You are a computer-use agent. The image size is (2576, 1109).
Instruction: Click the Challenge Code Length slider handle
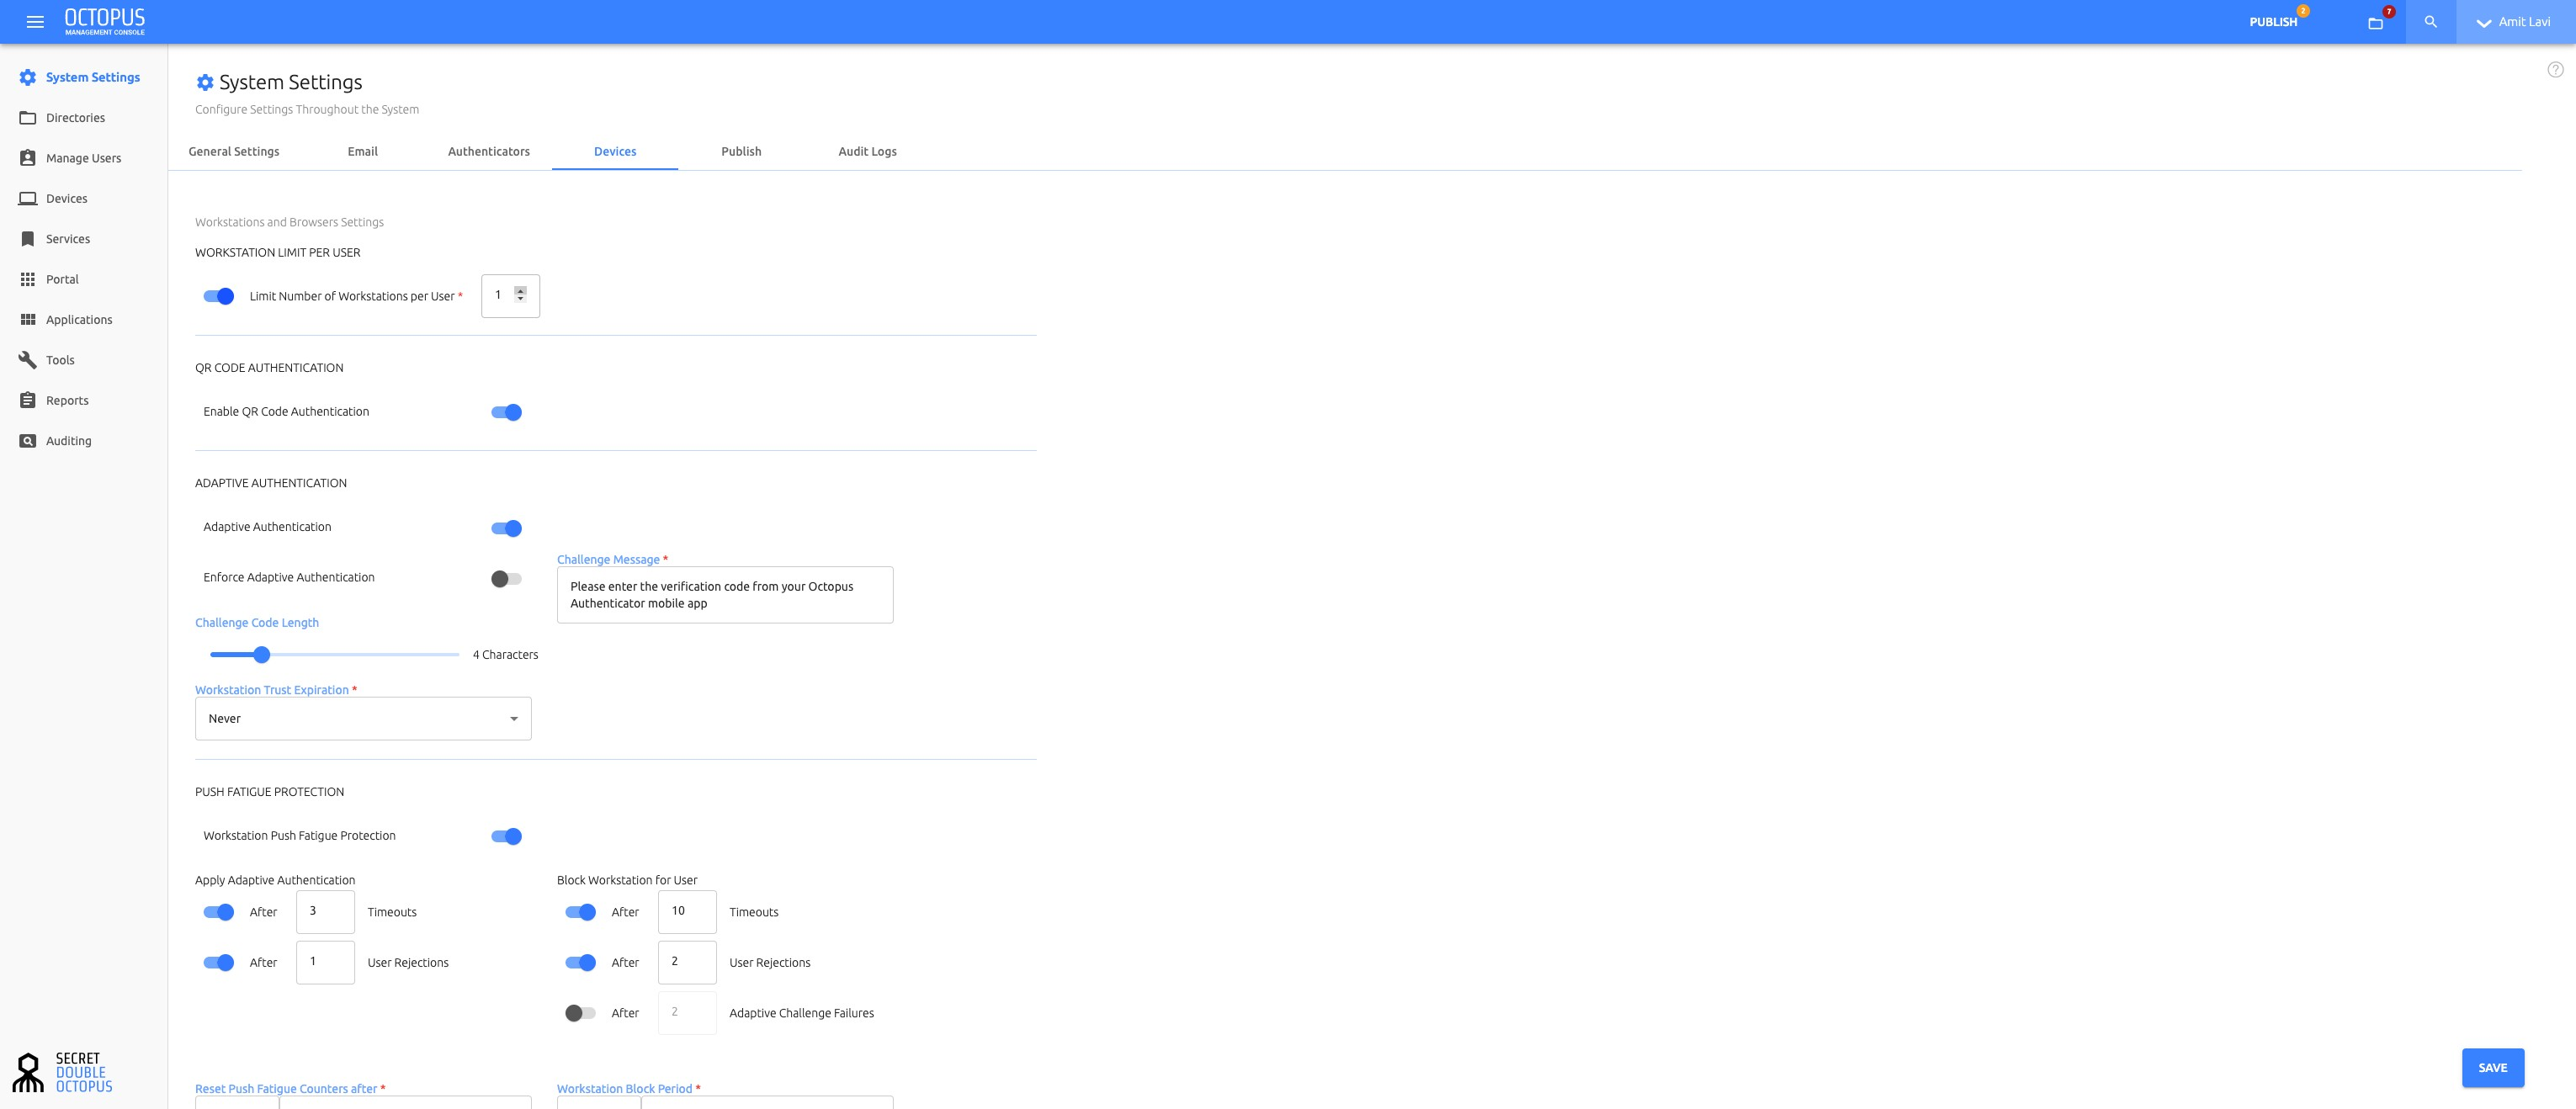click(x=262, y=655)
